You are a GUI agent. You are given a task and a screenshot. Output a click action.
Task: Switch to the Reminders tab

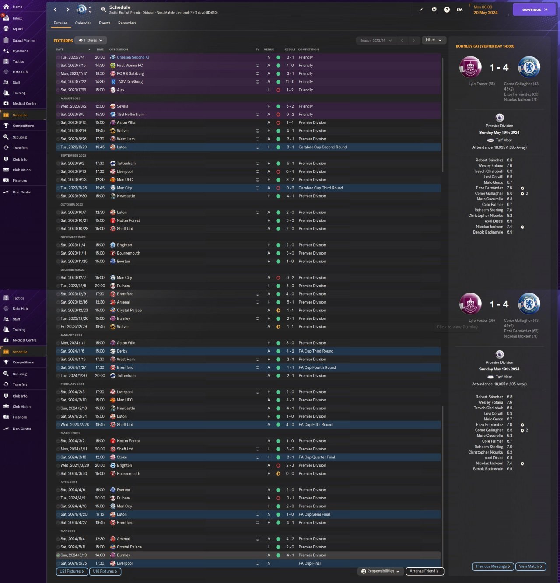(127, 23)
